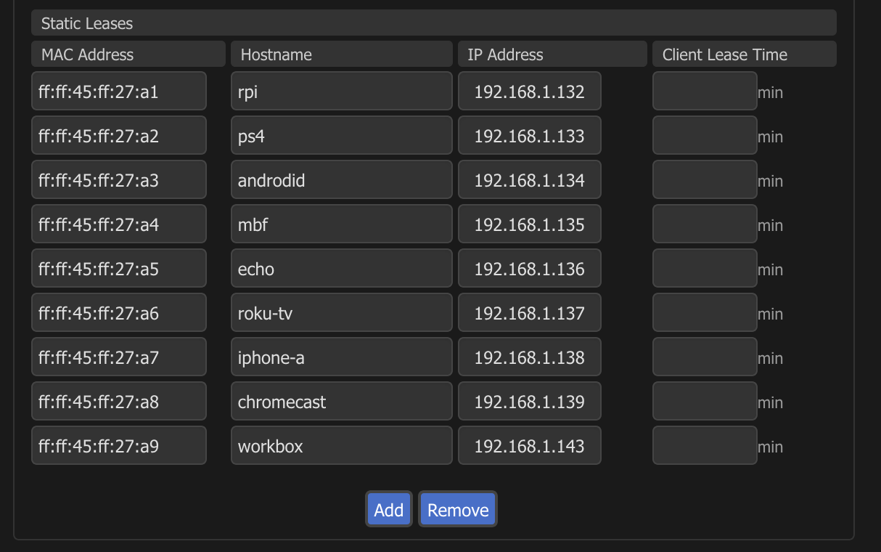Click the workbox hostname field
The width and height of the screenshot is (881, 552).
pos(341,446)
